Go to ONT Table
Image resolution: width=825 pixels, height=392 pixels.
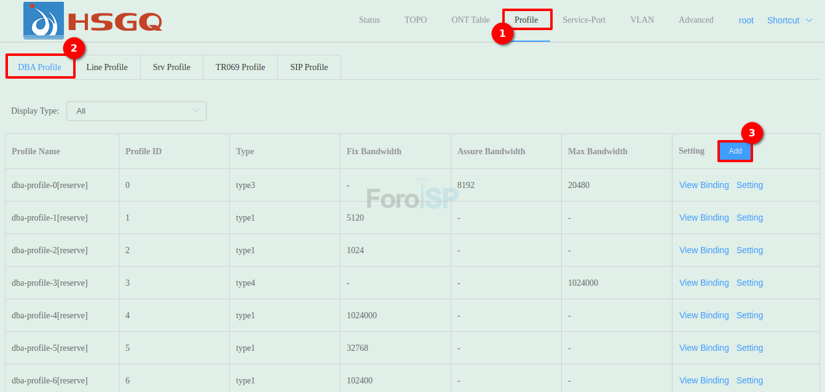(470, 20)
